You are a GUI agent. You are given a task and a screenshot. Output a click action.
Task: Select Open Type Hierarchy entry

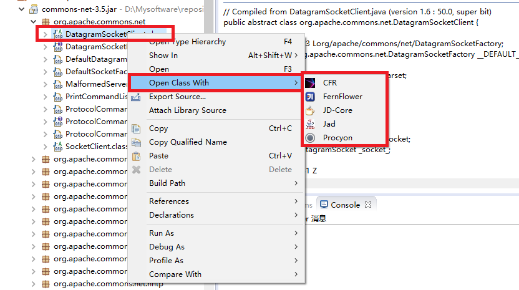(216, 42)
